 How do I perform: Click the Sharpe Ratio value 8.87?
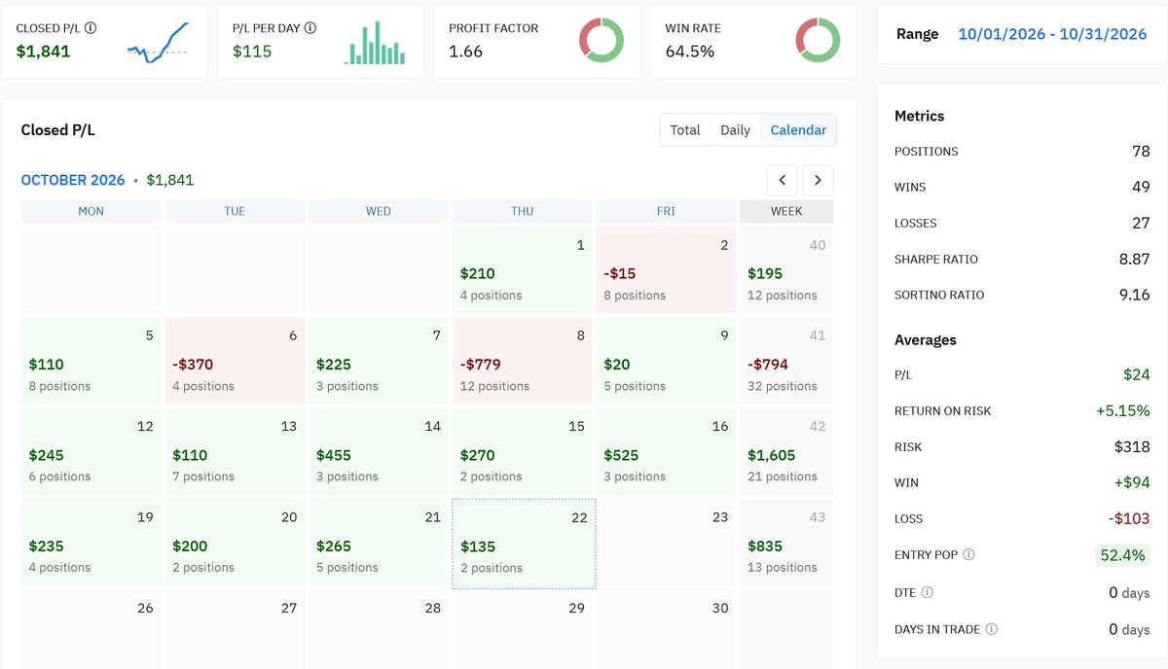[x=1134, y=259]
